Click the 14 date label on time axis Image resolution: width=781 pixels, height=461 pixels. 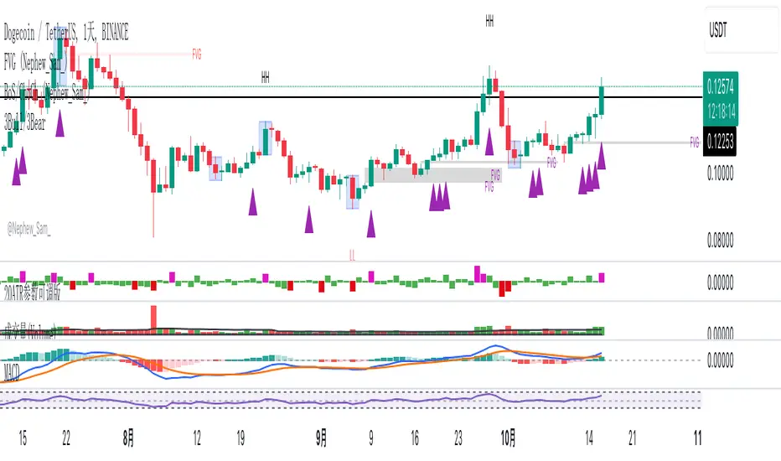click(589, 438)
